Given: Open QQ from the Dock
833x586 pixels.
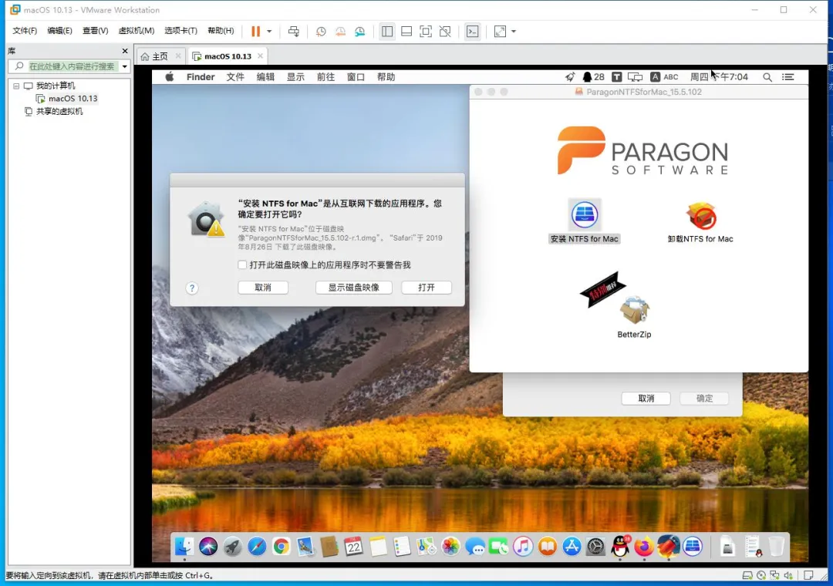Looking at the screenshot, I should coord(620,546).
